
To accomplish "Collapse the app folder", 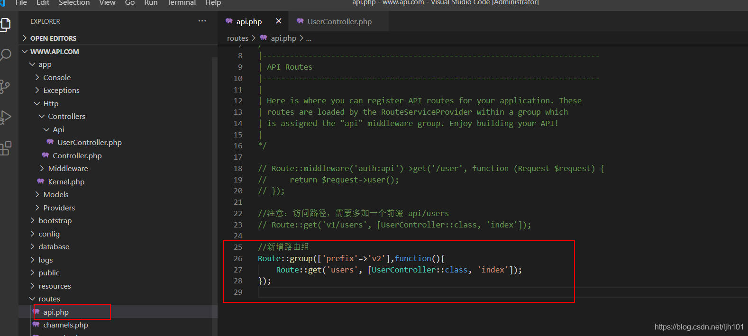I will click(32, 64).
